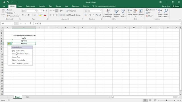Top align cell contents
182x102 pixels.
tap(51, 11)
